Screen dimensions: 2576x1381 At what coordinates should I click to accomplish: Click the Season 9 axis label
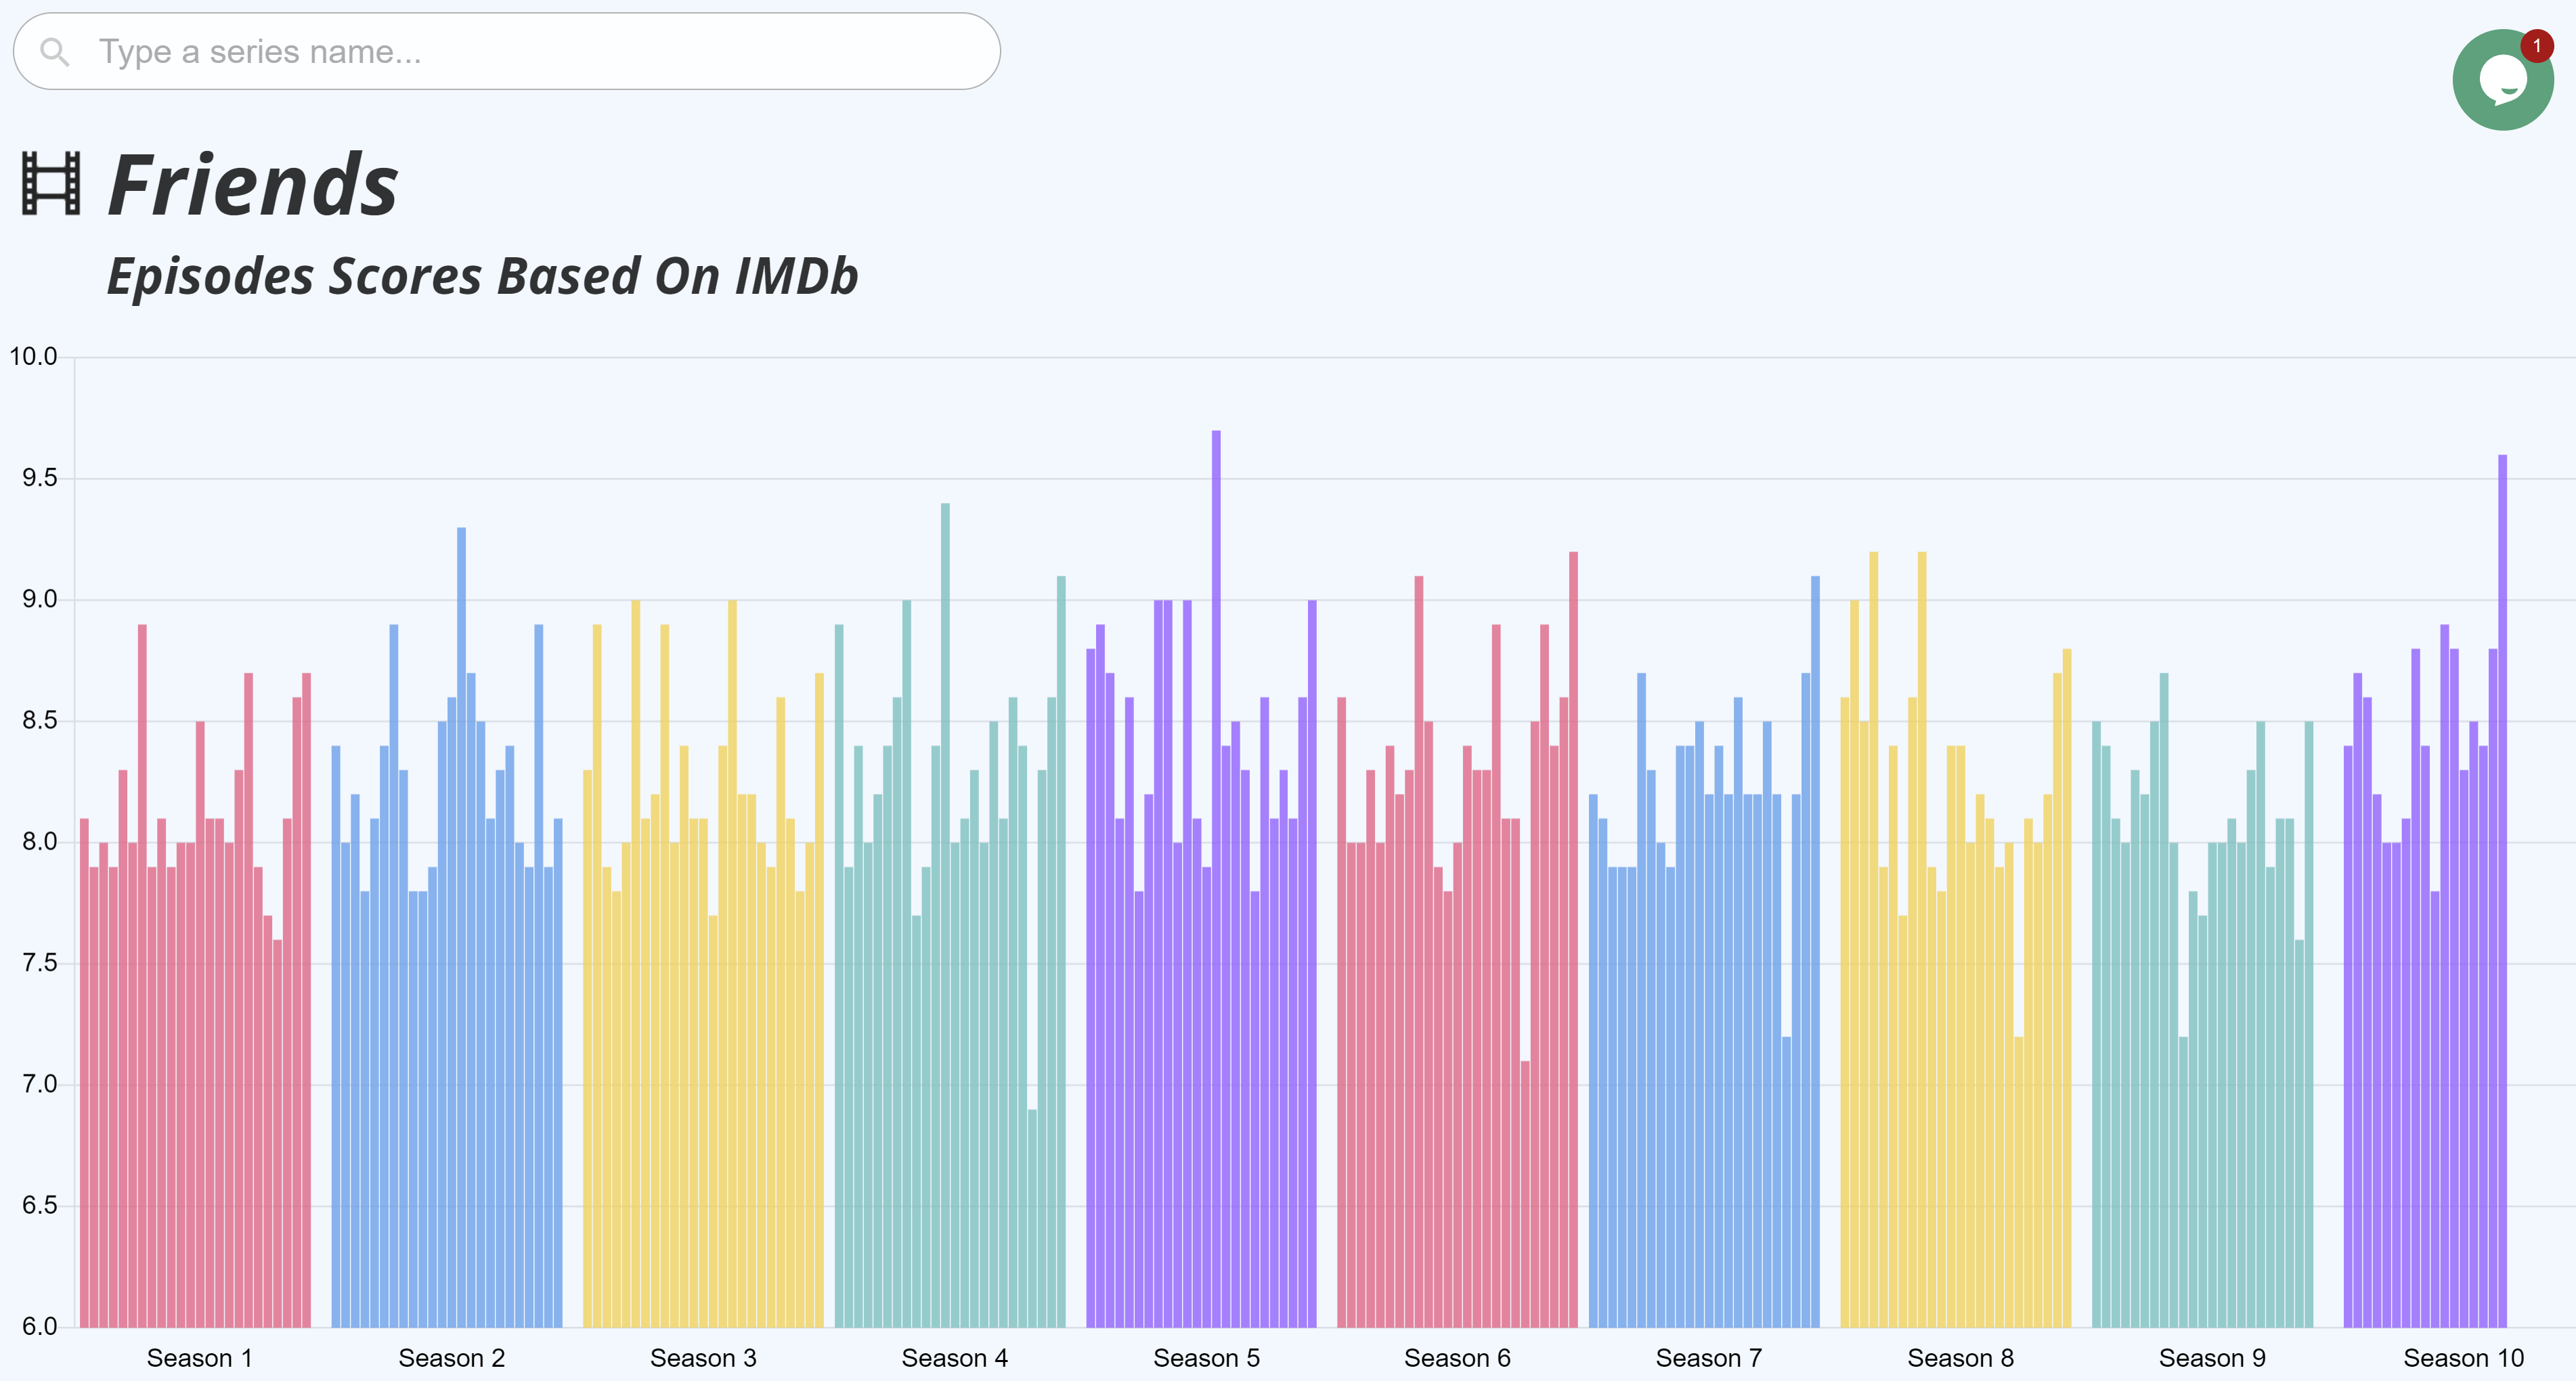tap(2212, 1358)
